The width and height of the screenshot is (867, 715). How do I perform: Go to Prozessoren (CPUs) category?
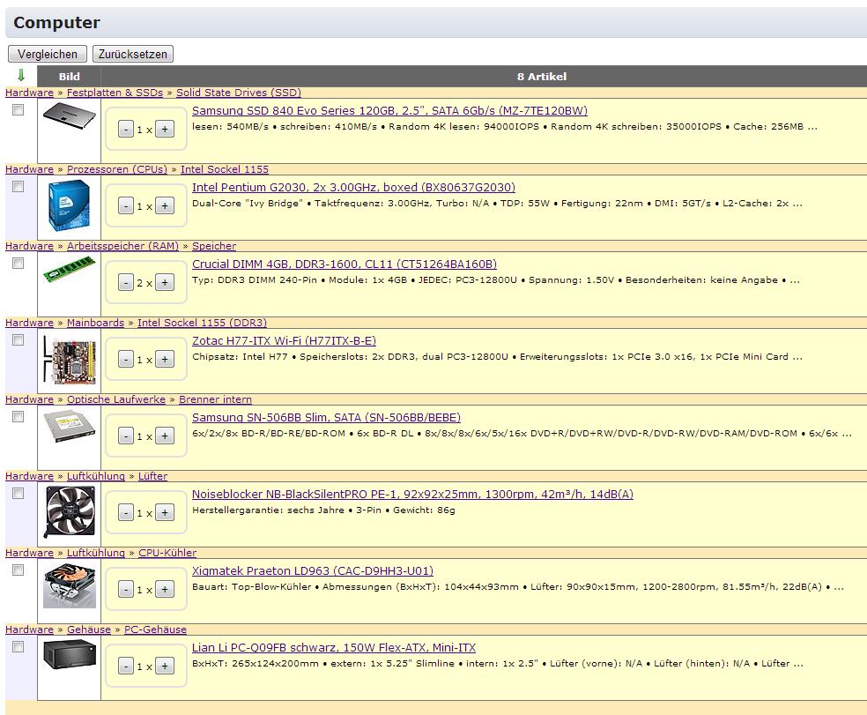pos(117,169)
